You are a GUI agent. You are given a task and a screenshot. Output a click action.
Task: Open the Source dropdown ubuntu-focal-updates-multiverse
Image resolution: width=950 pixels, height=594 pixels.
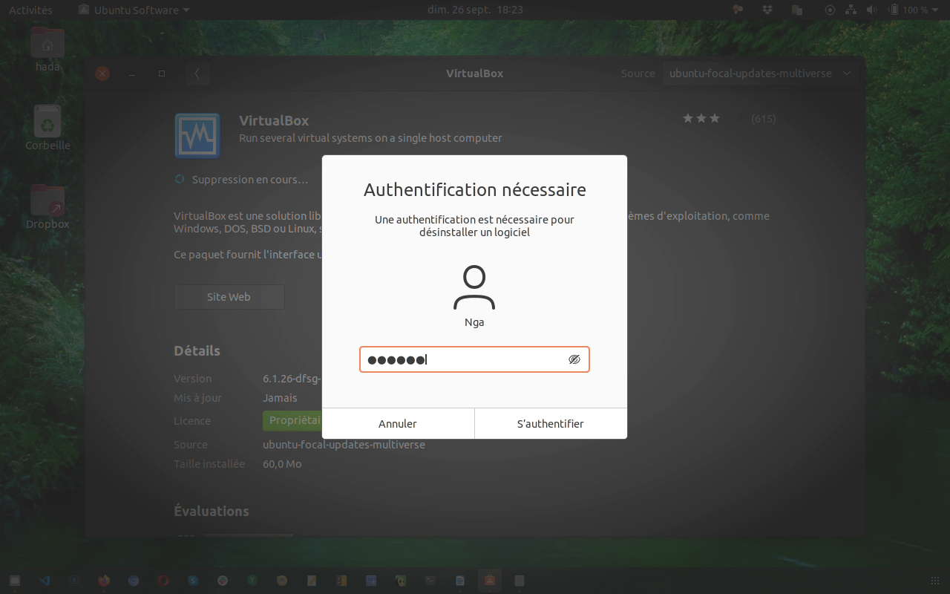(x=761, y=74)
